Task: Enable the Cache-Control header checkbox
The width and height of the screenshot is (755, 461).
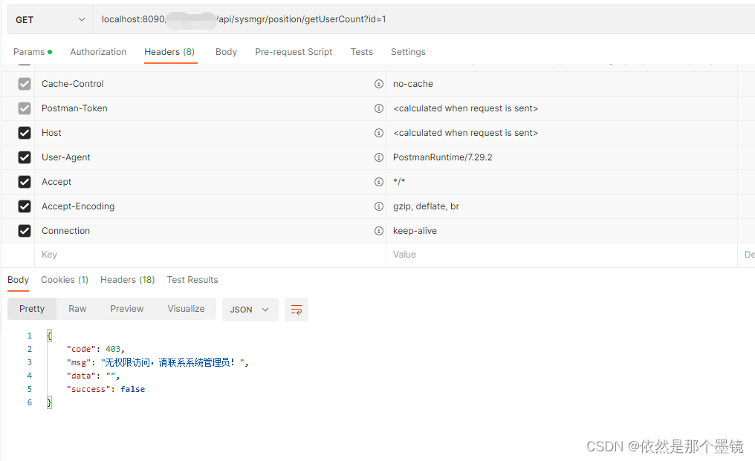Action: click(23, 84)
